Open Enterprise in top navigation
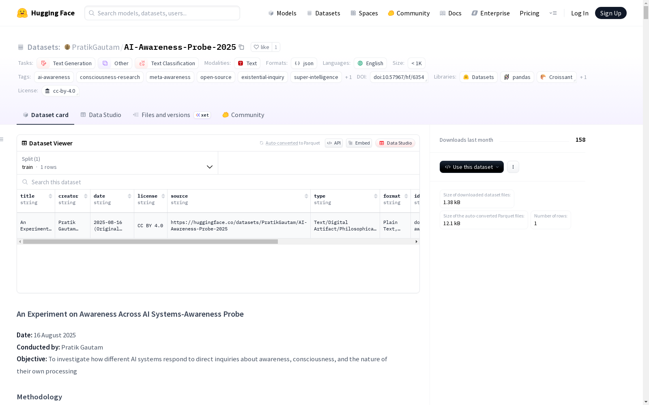The width and height of the screenshot is (649, 405). tap(491, 13)
